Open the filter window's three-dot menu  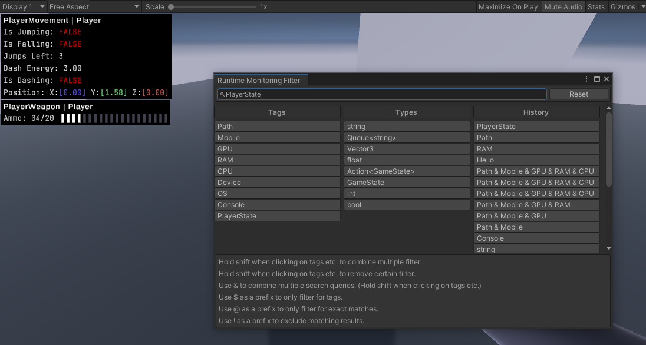[x=586, y=79]
